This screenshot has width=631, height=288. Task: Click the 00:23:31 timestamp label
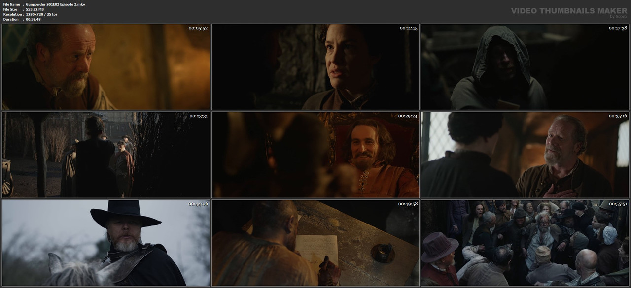(198, 116)
